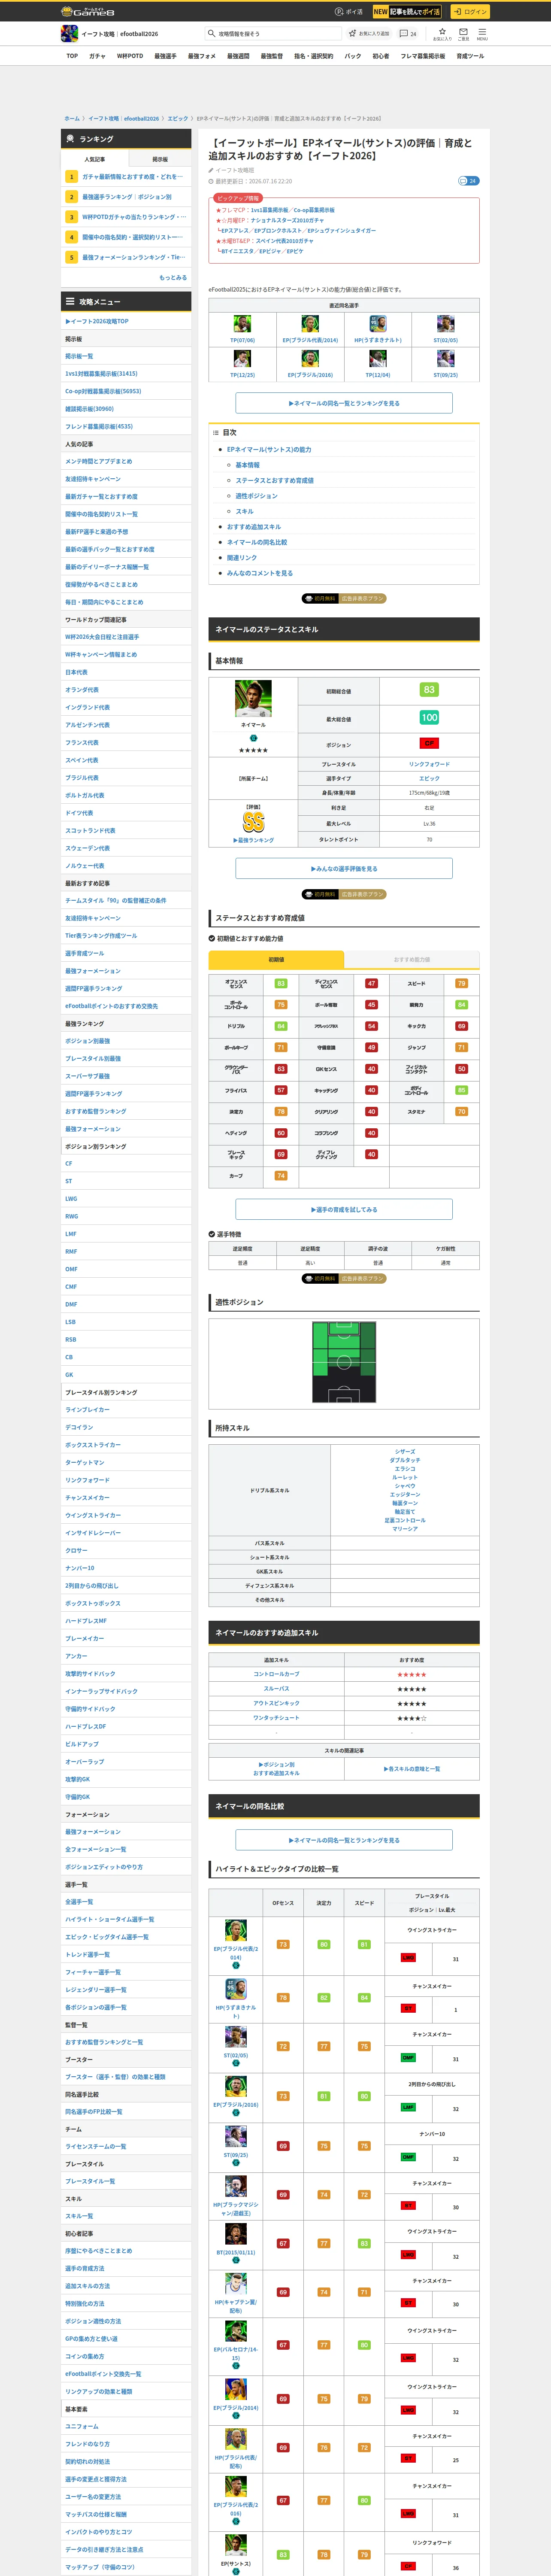Go to ホーム in the breadcrumb
551x2576 pixels.
[x=72, y=118]
